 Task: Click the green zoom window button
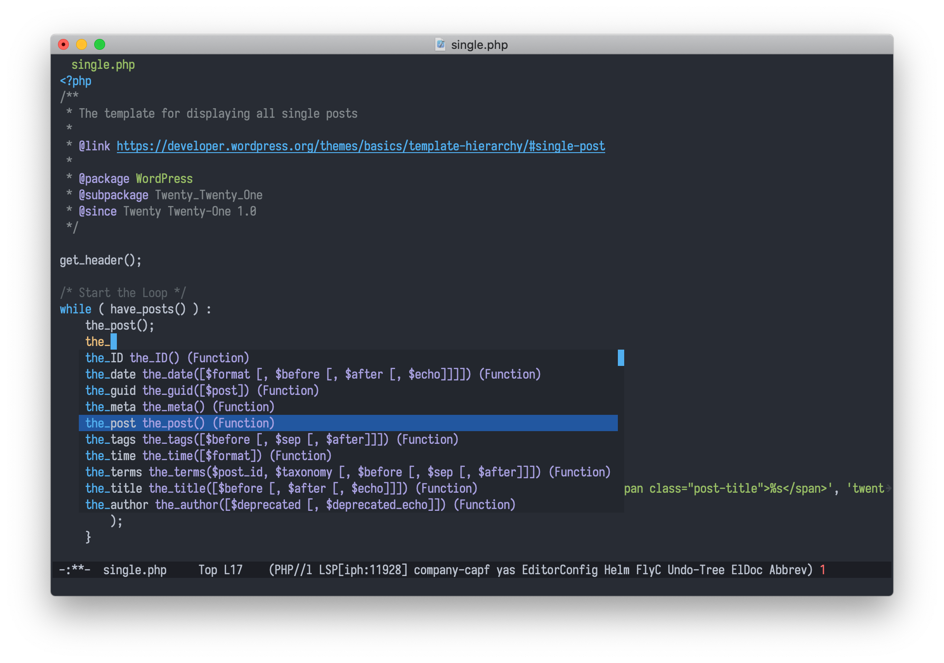click(x=100, y=44)
